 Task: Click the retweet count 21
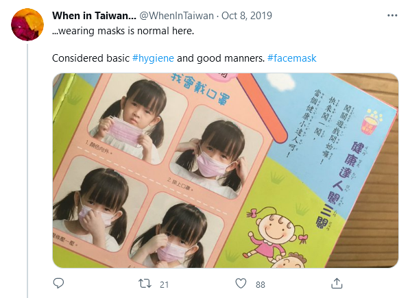[x=165, y=285]
